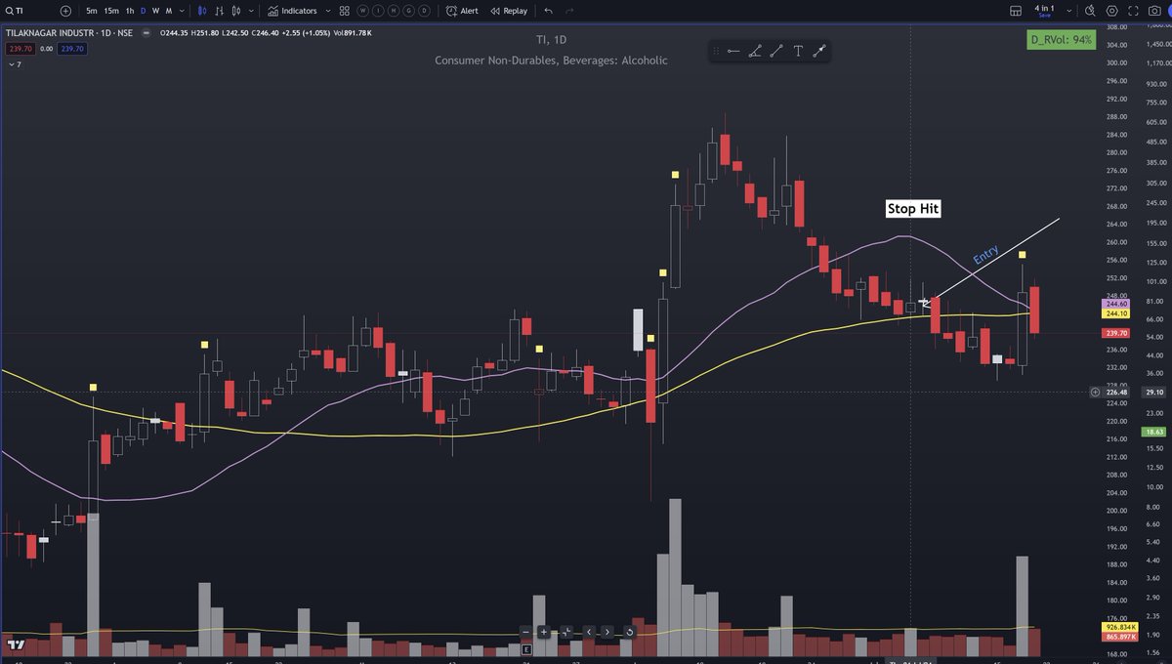Image resolution: width=1172 pixels, height=664 pixels.
Task: Switch to 1h timeframe
Action: click(130, 11)
